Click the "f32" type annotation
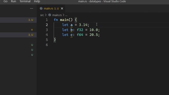This screenshot has width=169, height=95. (80, 30)
